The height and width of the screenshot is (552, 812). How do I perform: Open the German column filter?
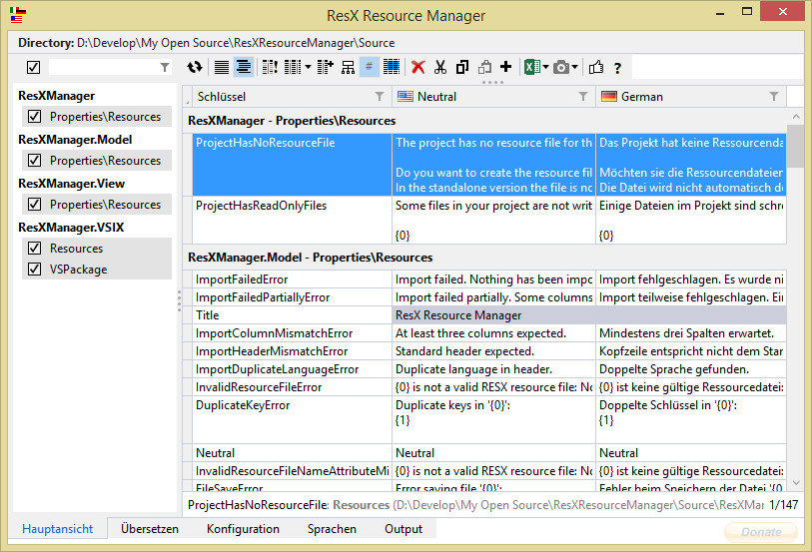point(774,96)
